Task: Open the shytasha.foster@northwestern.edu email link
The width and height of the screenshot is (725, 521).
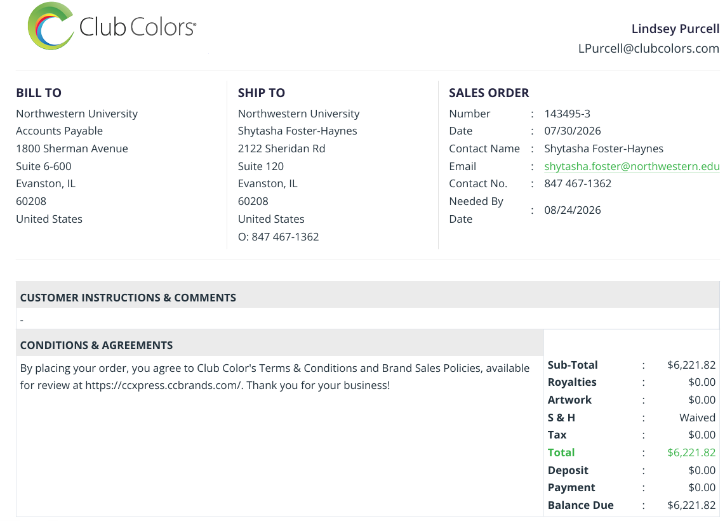Action: tap(632, 166)
